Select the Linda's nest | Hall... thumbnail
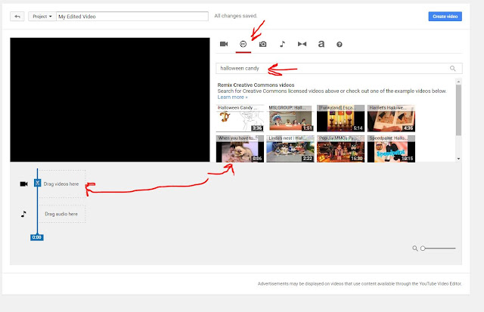 click(x=290, y=149)
